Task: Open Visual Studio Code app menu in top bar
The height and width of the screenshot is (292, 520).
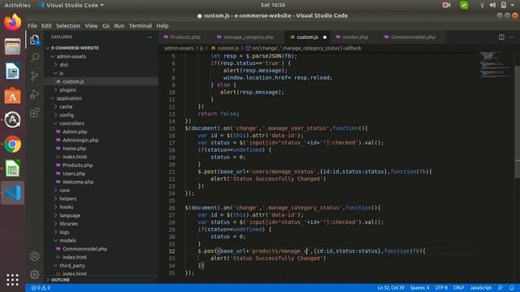Action: pos(71,5)
